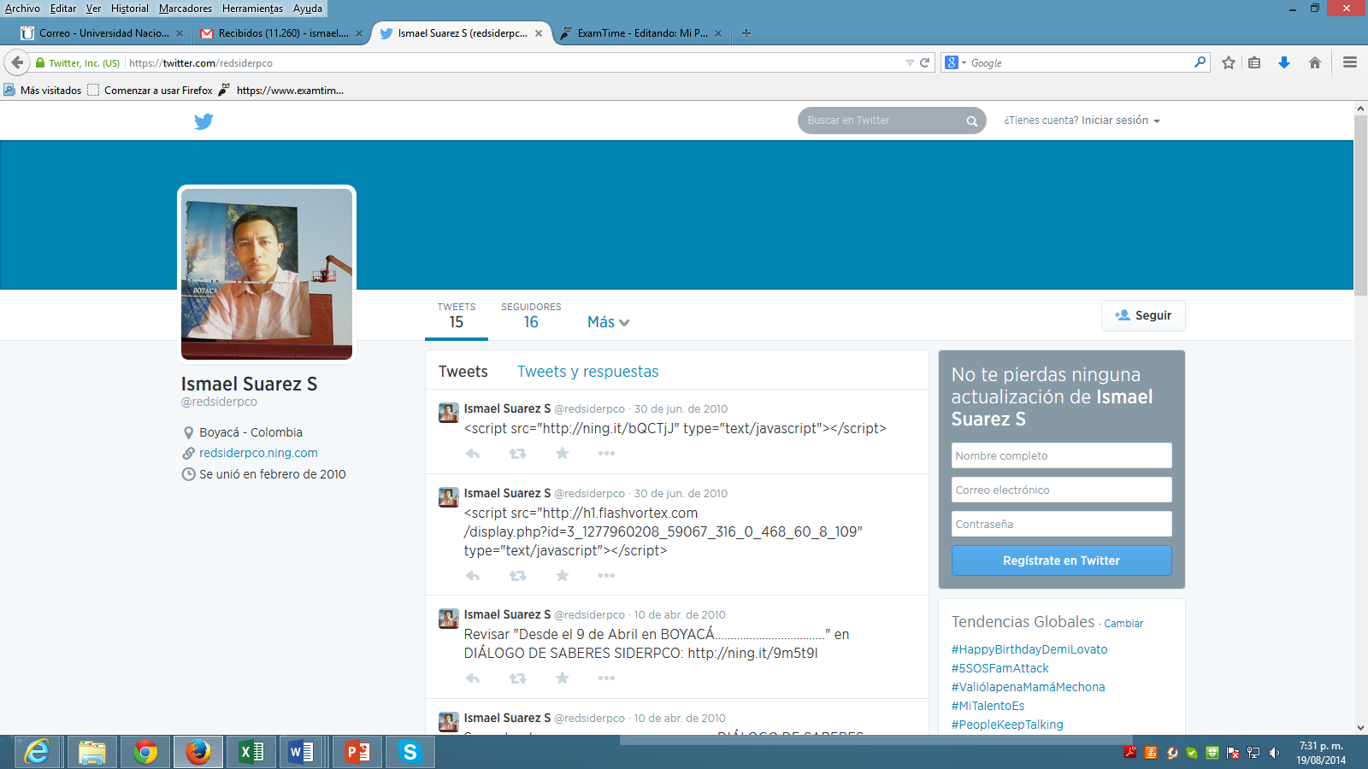Launch Internet Explorer from the taskbar
This screenshot has width=1368, height=769.
[x=37, y=752]
